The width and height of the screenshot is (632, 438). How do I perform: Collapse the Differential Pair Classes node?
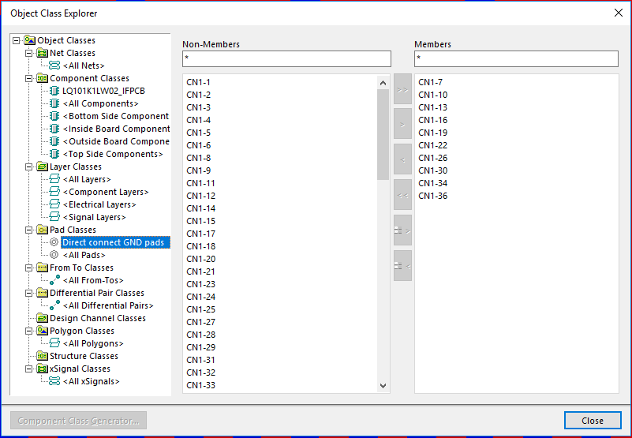28,294
